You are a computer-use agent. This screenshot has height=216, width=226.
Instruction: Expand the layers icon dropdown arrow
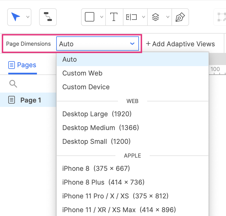coord(168,17)
